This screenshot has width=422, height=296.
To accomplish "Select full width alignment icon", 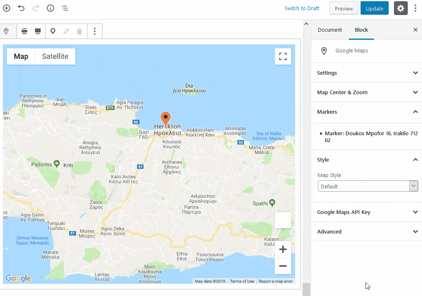I will coord(38,31).
